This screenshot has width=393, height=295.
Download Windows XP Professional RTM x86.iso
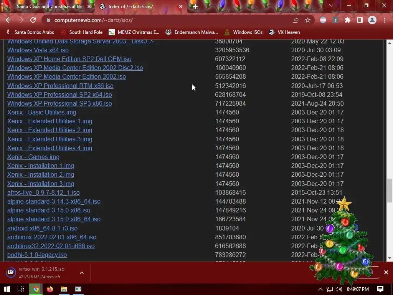click(x=60, y=86)
